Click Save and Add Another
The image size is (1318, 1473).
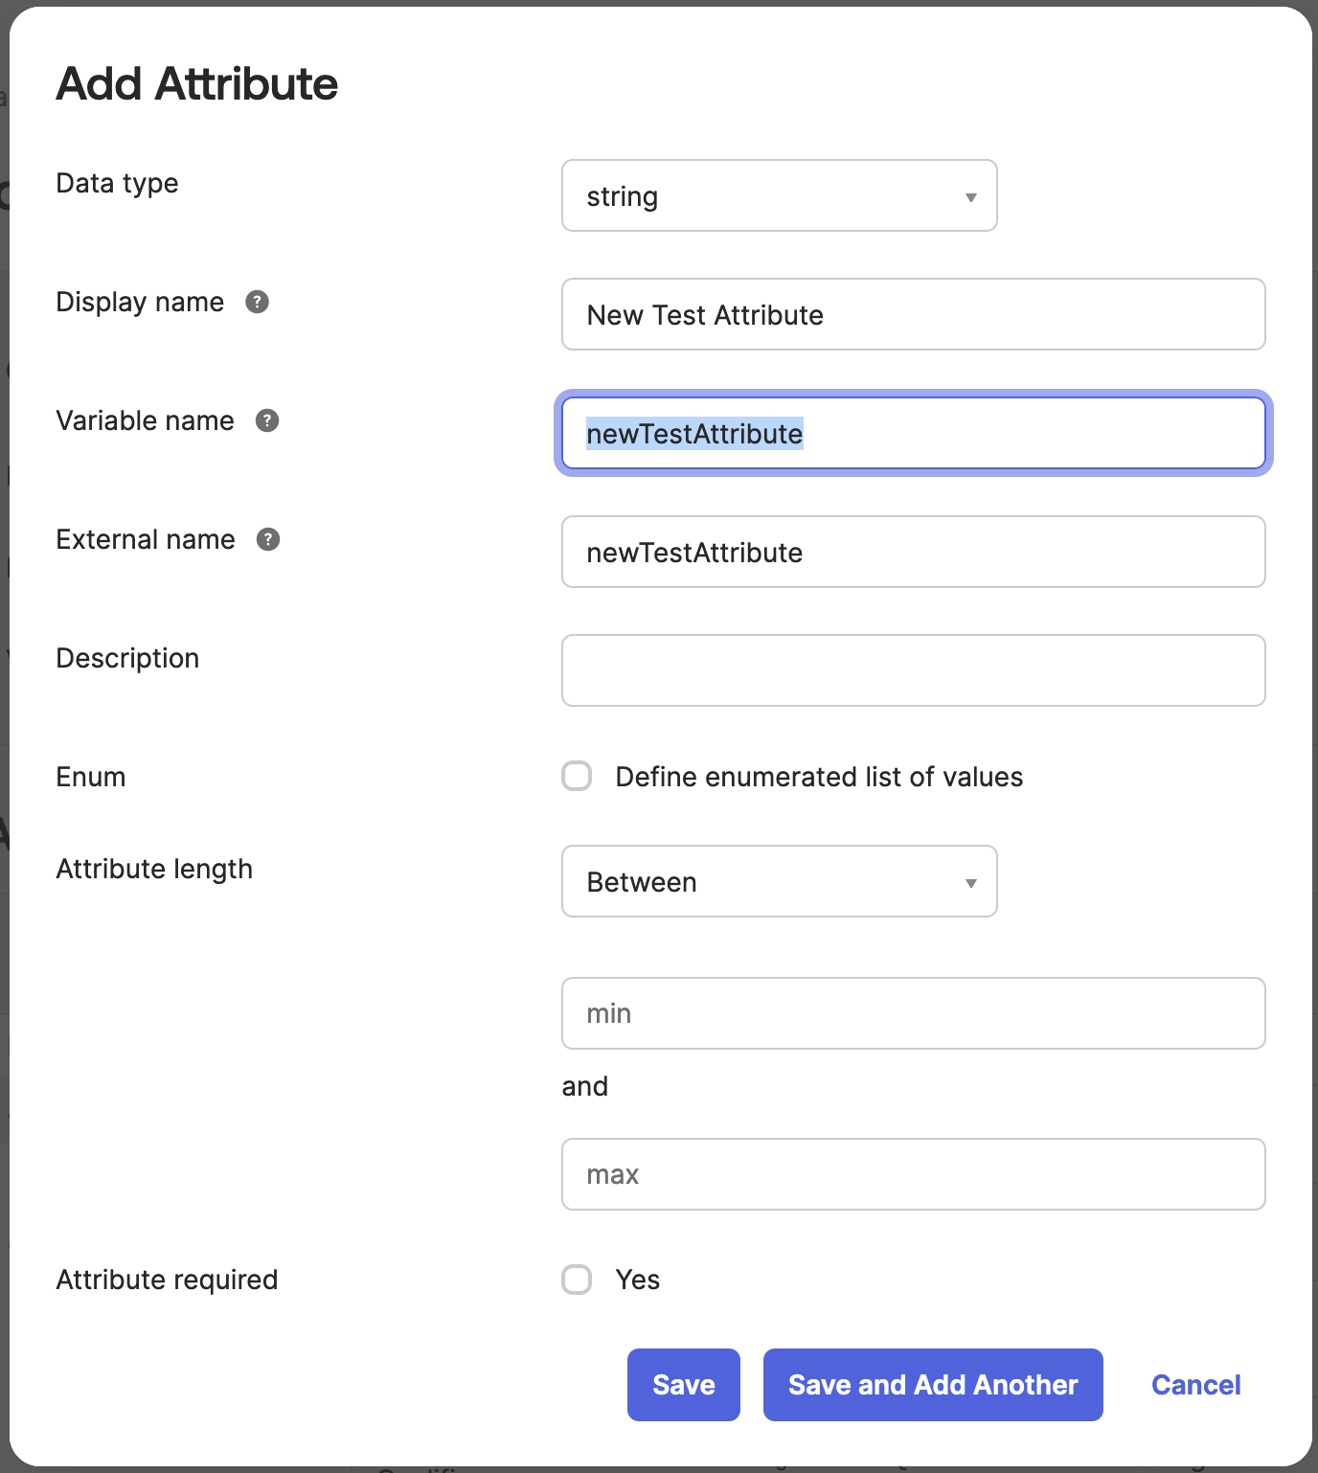pos(932,1384)
